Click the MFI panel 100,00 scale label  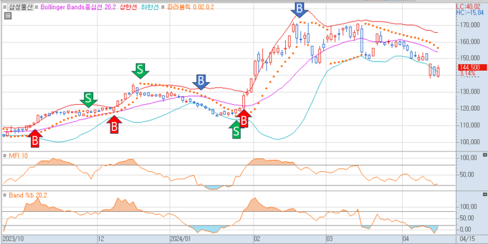pyautogui.click(x=469, y=158)
